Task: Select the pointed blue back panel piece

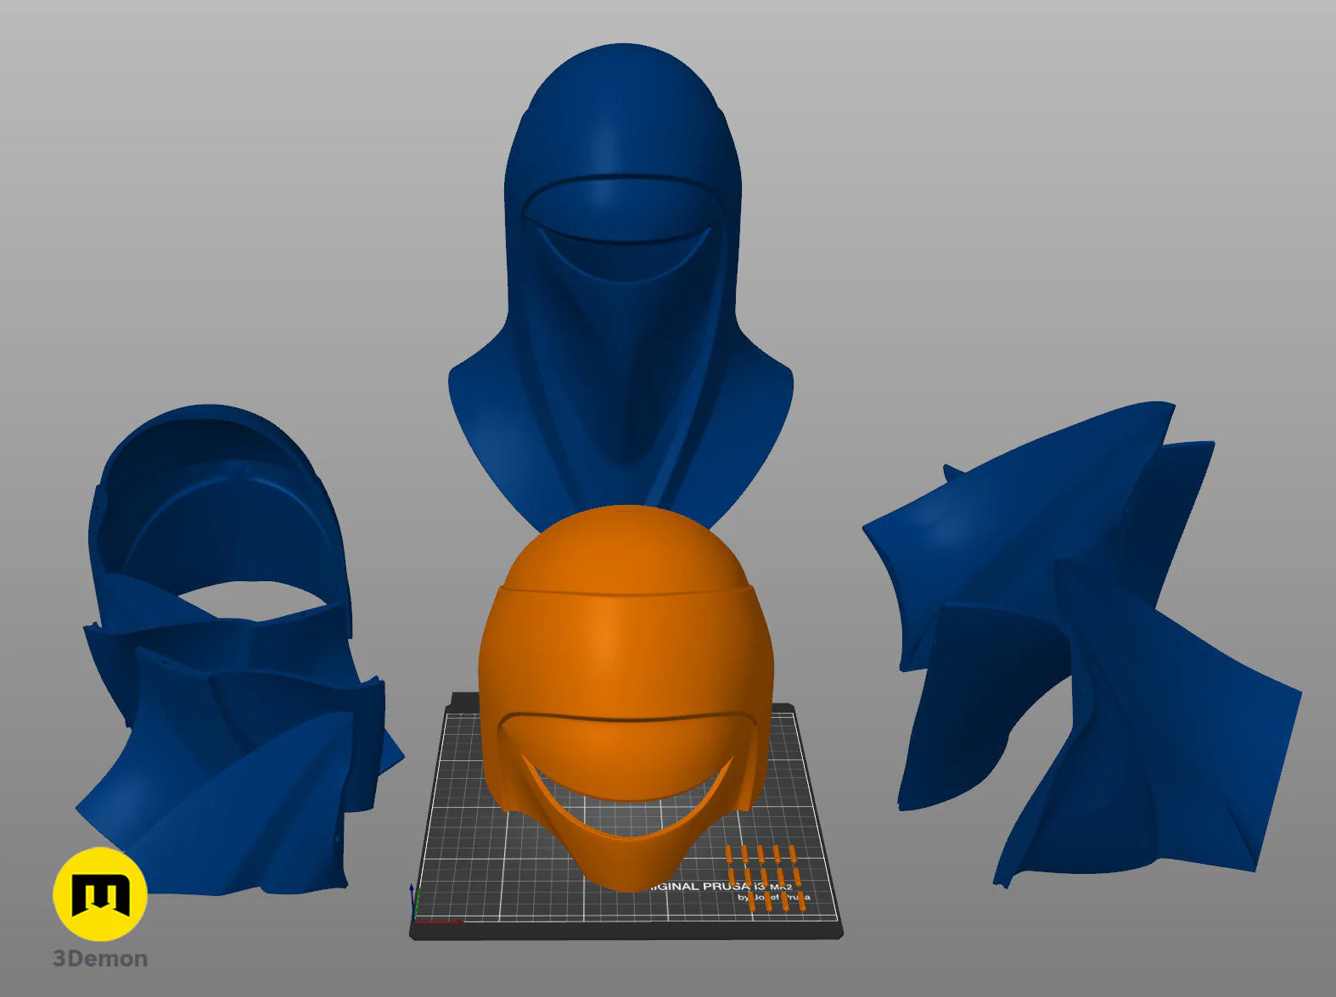Action: (x=1027, y=526)
